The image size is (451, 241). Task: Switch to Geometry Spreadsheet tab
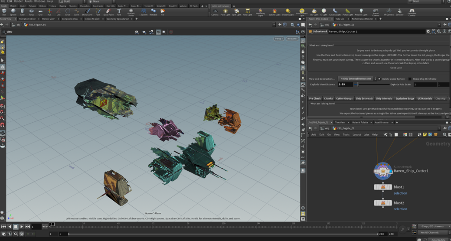pyautogui.click(x=118, y=19)
